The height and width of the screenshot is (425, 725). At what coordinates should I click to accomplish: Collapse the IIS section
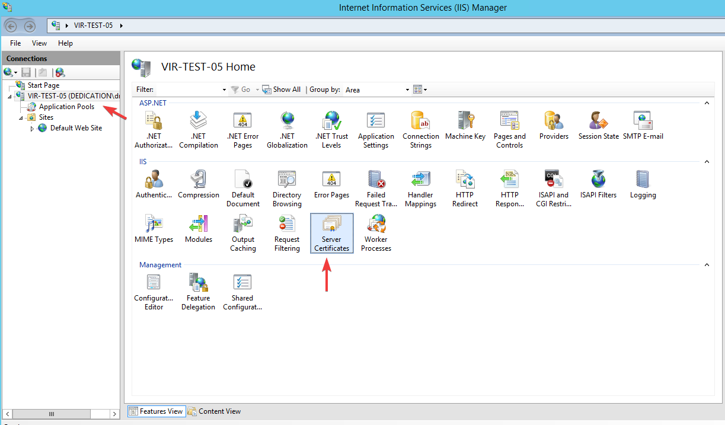(707, 162)
